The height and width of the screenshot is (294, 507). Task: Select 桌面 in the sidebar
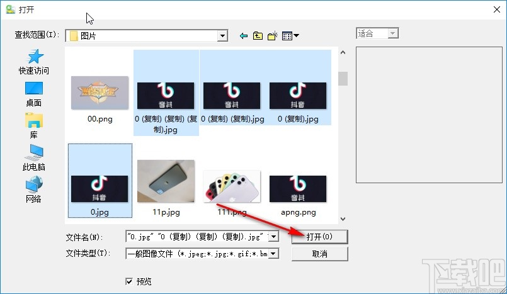click(34, 94)
